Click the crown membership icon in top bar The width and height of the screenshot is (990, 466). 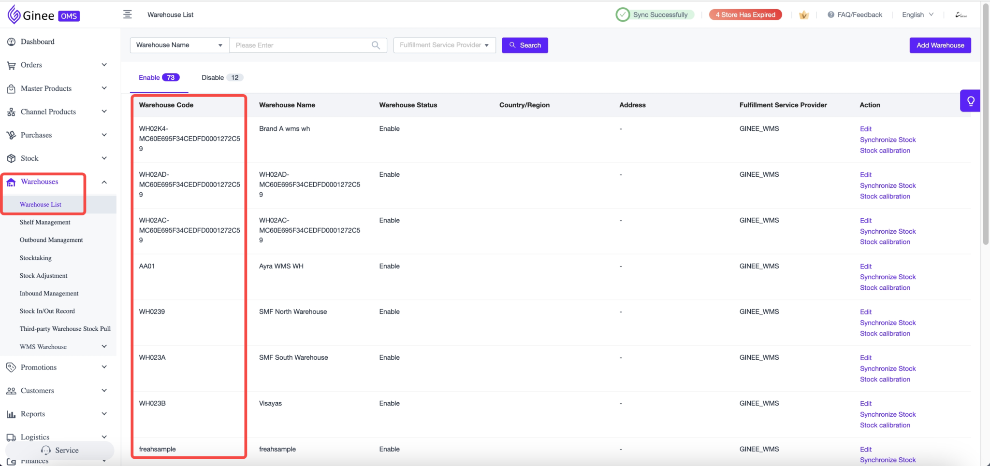804,14
